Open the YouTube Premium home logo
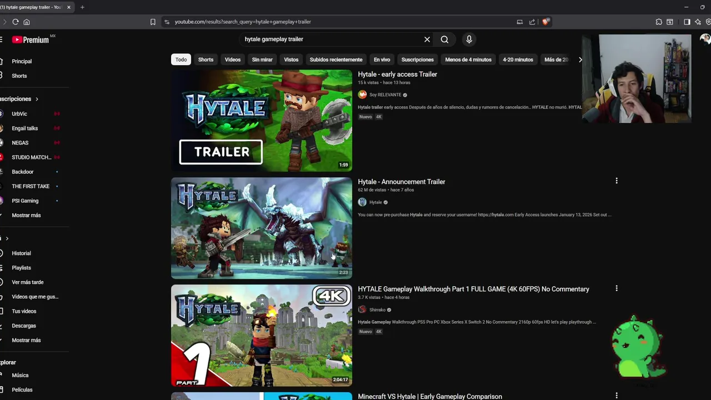 tap(31, 39)
